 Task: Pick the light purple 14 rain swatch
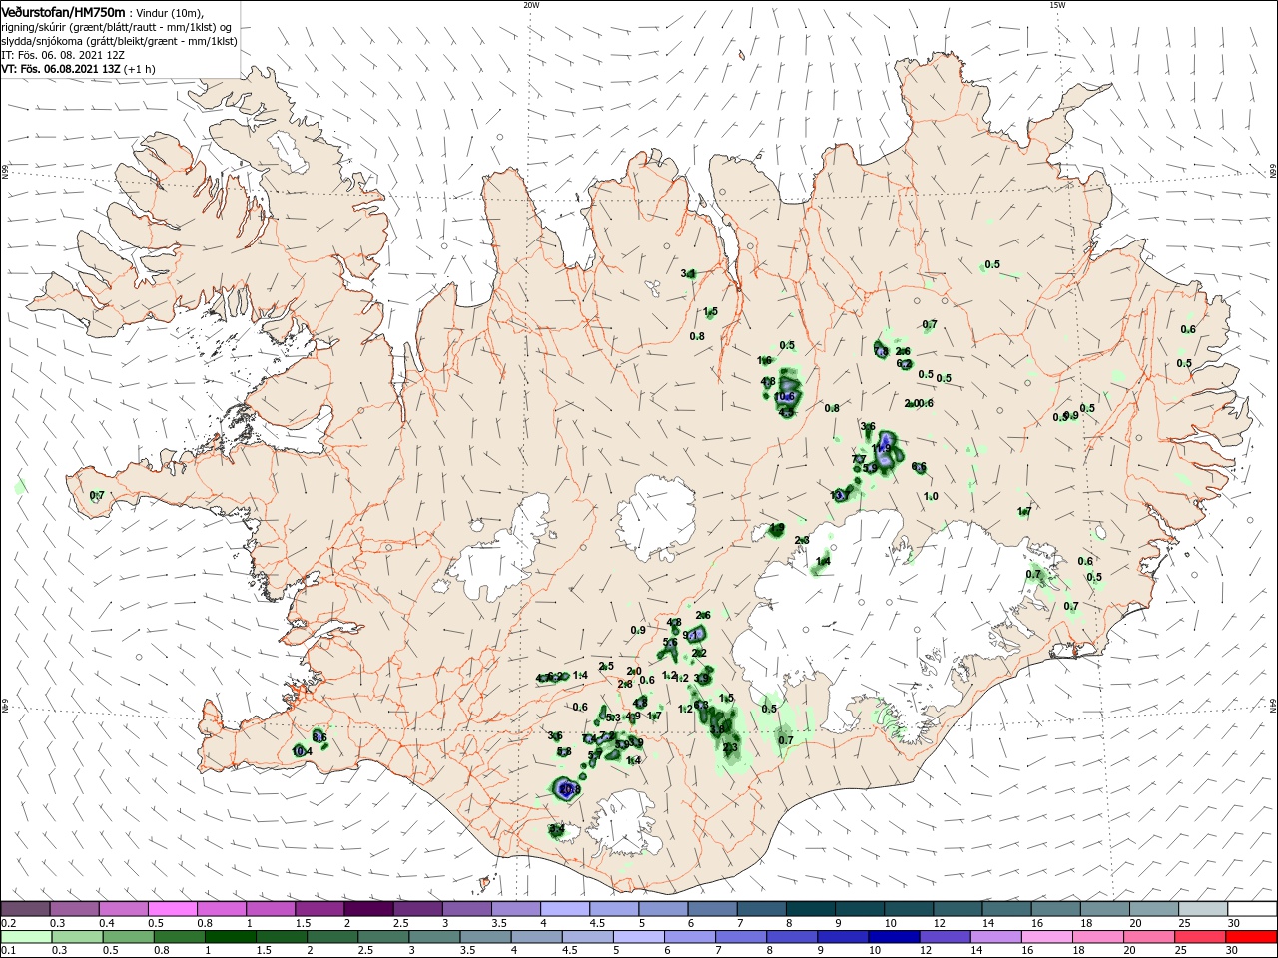(995, 937)
